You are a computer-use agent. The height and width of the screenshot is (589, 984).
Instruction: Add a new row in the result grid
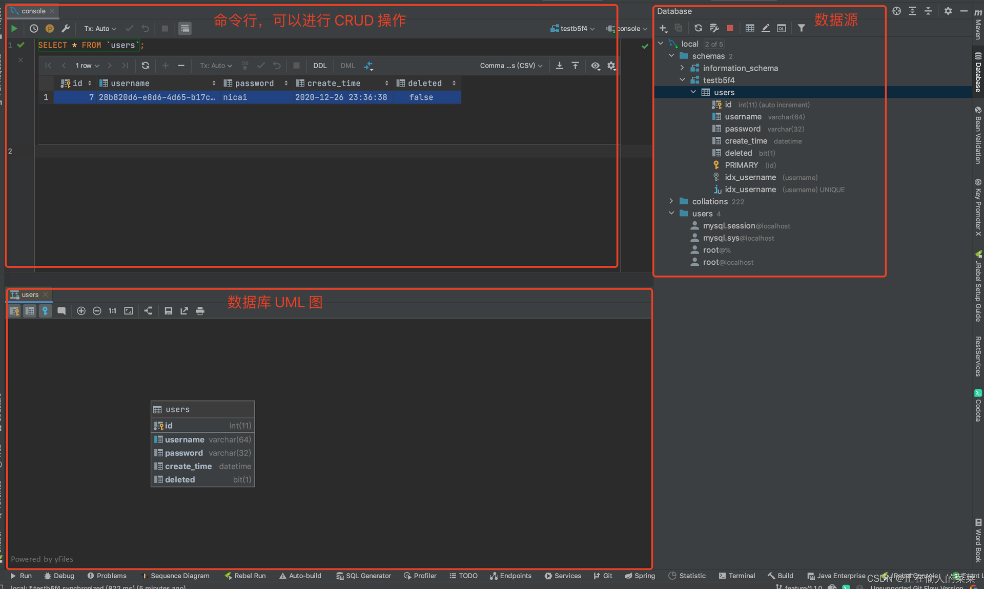click(166, 66)
